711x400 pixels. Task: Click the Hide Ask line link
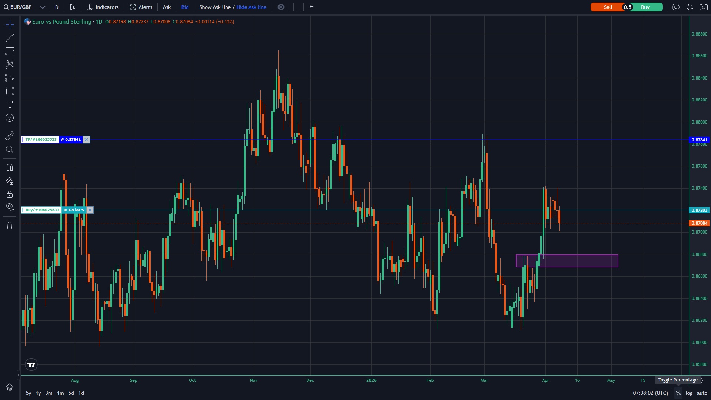[251, 7]
